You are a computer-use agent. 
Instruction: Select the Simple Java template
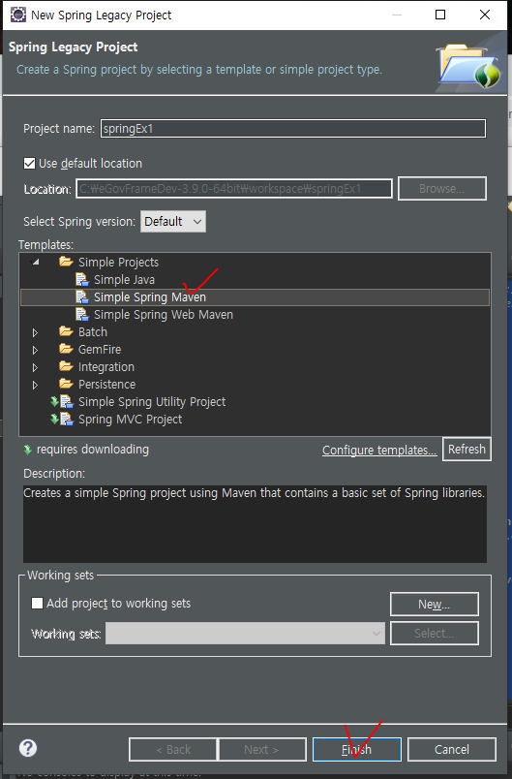(124, 280)
